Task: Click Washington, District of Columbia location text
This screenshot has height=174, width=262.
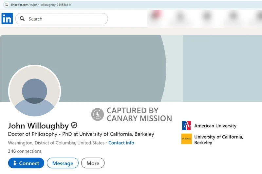Action: click(56, 143)
